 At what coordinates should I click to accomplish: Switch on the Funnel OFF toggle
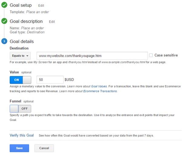pyautogui.click(x=20, y=109)
